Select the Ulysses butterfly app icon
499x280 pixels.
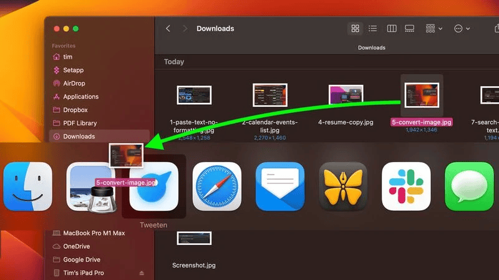[343, 186]
